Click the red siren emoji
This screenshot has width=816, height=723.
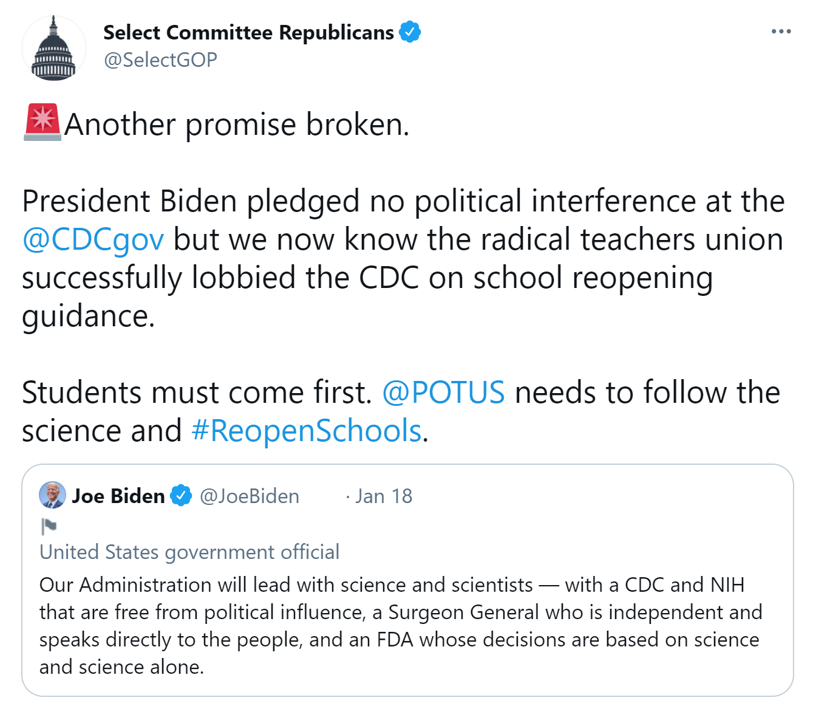point(42,122)
